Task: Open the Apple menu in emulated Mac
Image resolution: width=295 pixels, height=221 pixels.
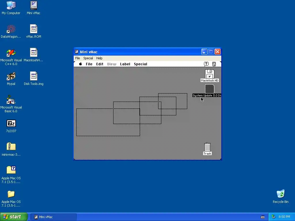Action: (81, 64)
